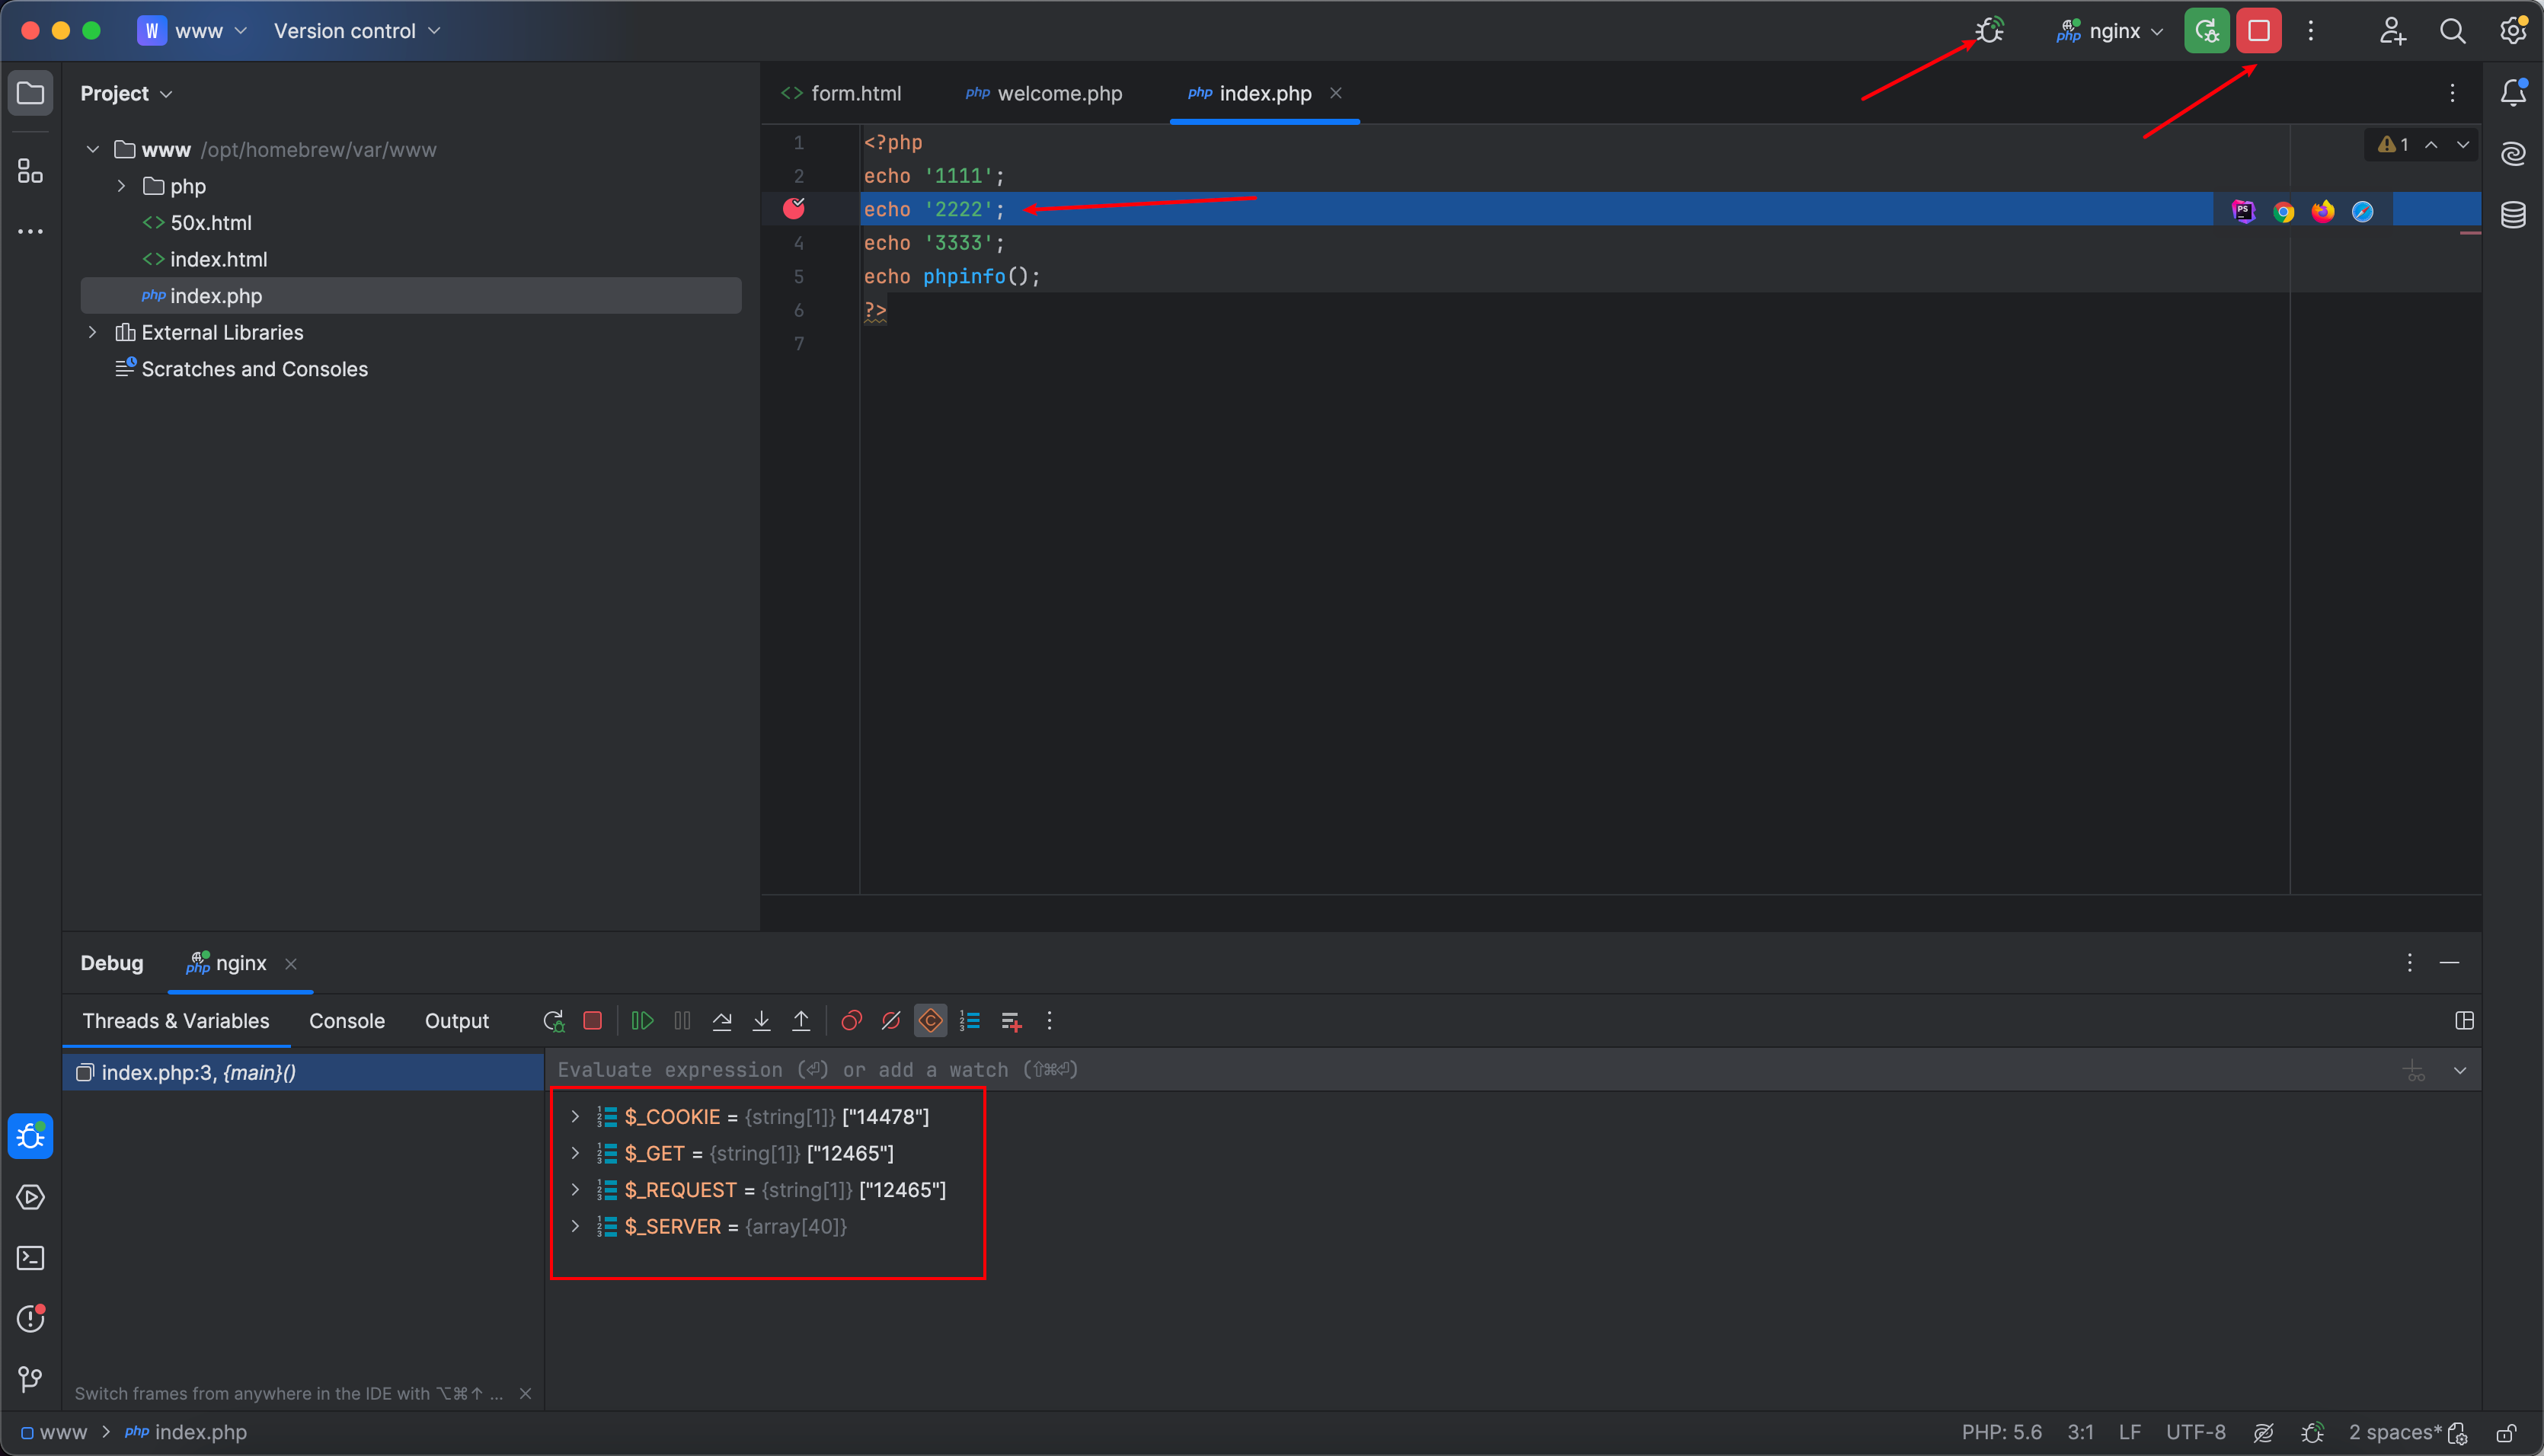
Task: Click PHP: 5.6 language level in status bar
Action: pos(2002,1433)
